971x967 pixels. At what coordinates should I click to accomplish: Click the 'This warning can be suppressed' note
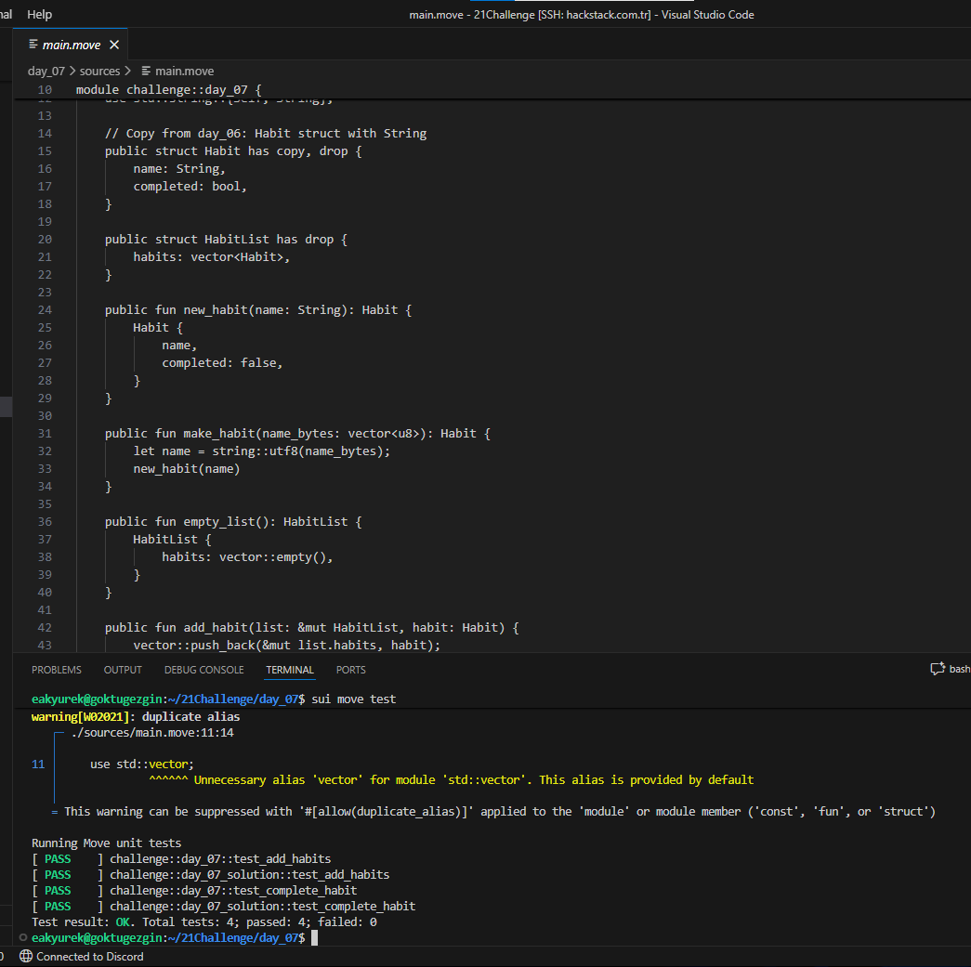(x=500, y=812)
